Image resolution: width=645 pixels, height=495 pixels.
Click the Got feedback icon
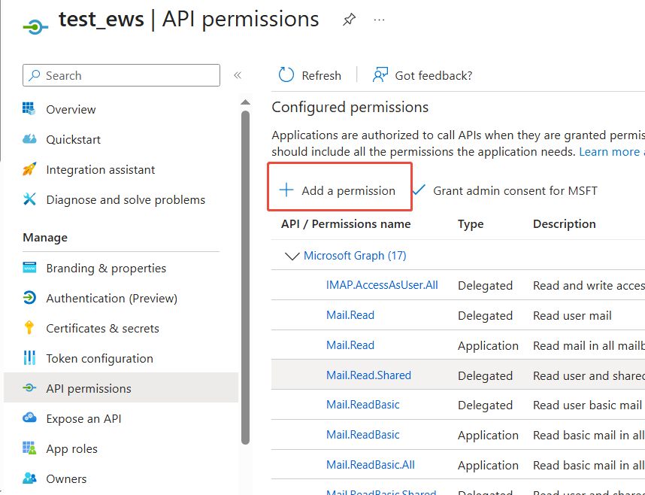(x=381, y=75)
